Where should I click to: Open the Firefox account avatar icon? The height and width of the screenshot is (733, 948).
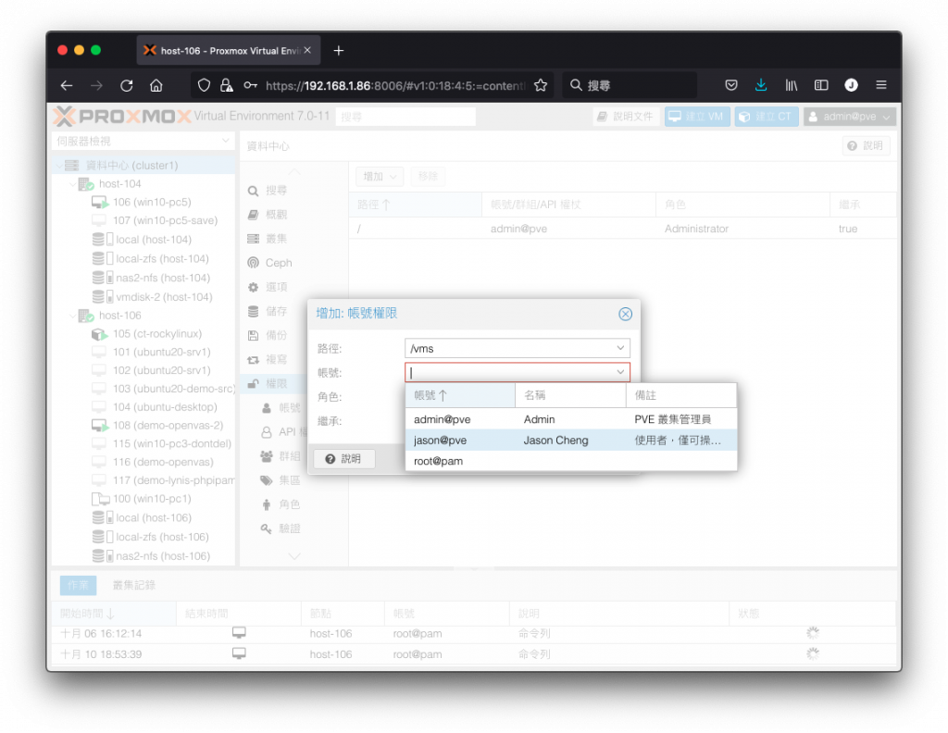click(x=851, y=85)
